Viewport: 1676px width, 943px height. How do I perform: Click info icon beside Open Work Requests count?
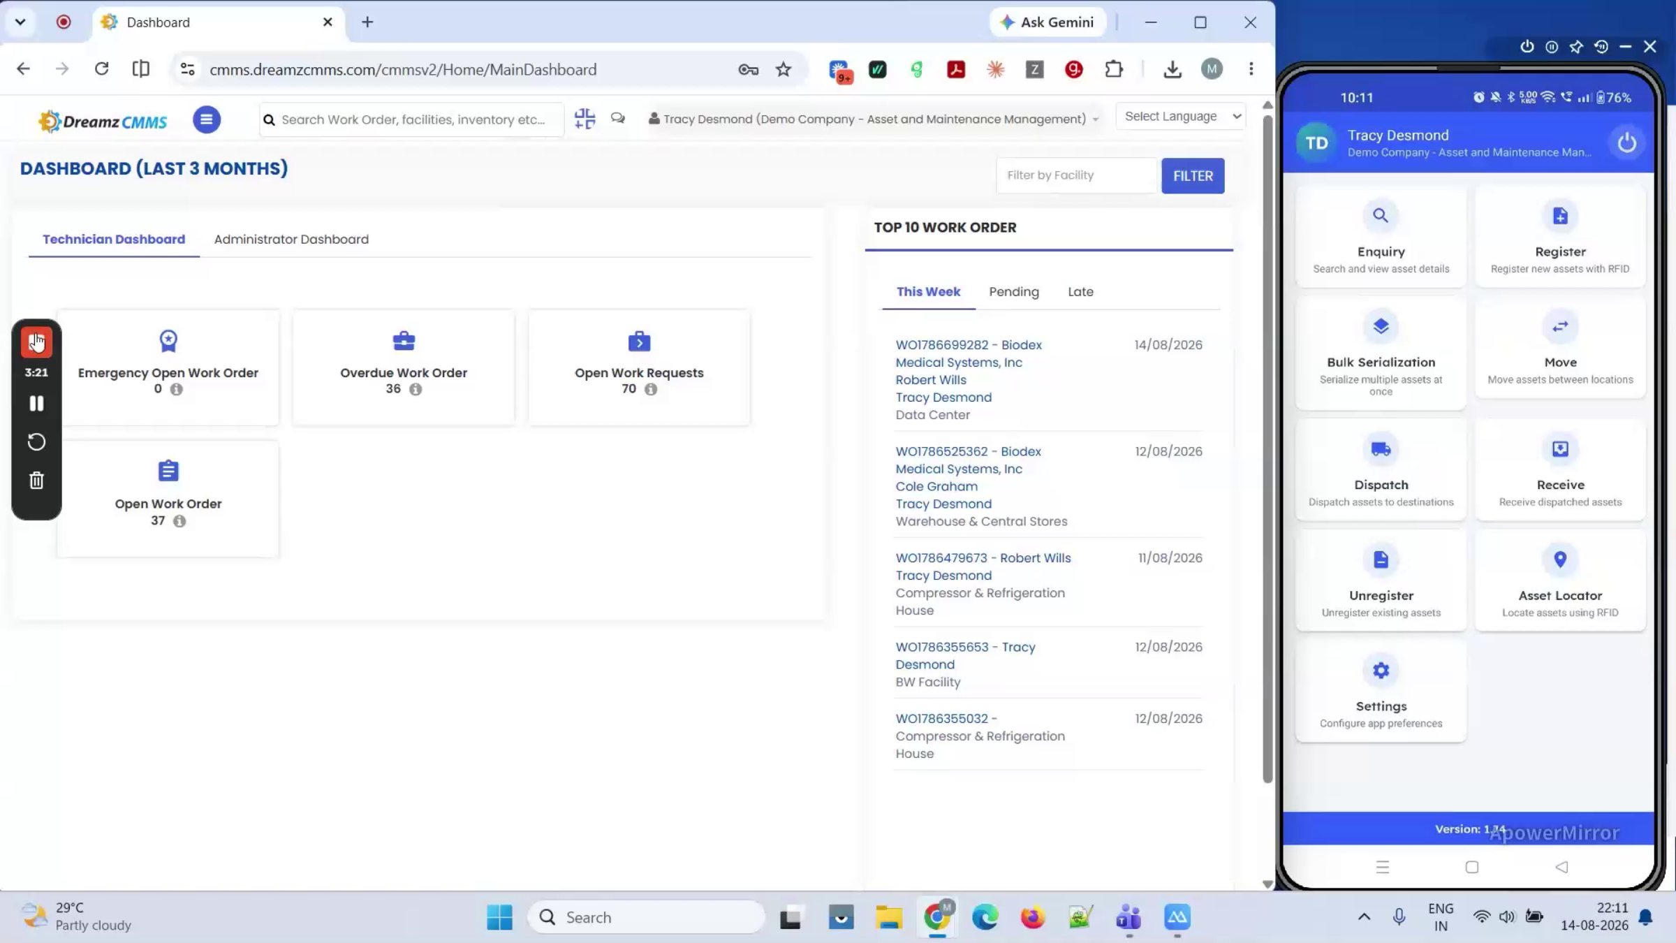pos(651,390)
